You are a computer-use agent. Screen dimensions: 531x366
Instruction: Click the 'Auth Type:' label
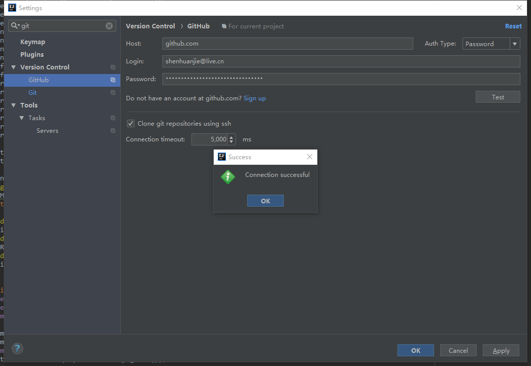(440, 44)
